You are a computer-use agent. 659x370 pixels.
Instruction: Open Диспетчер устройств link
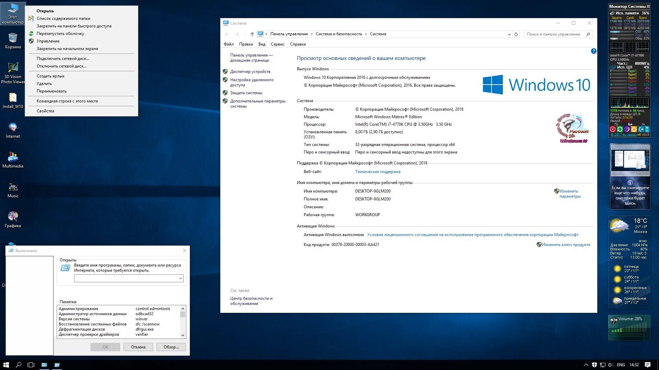250,72
